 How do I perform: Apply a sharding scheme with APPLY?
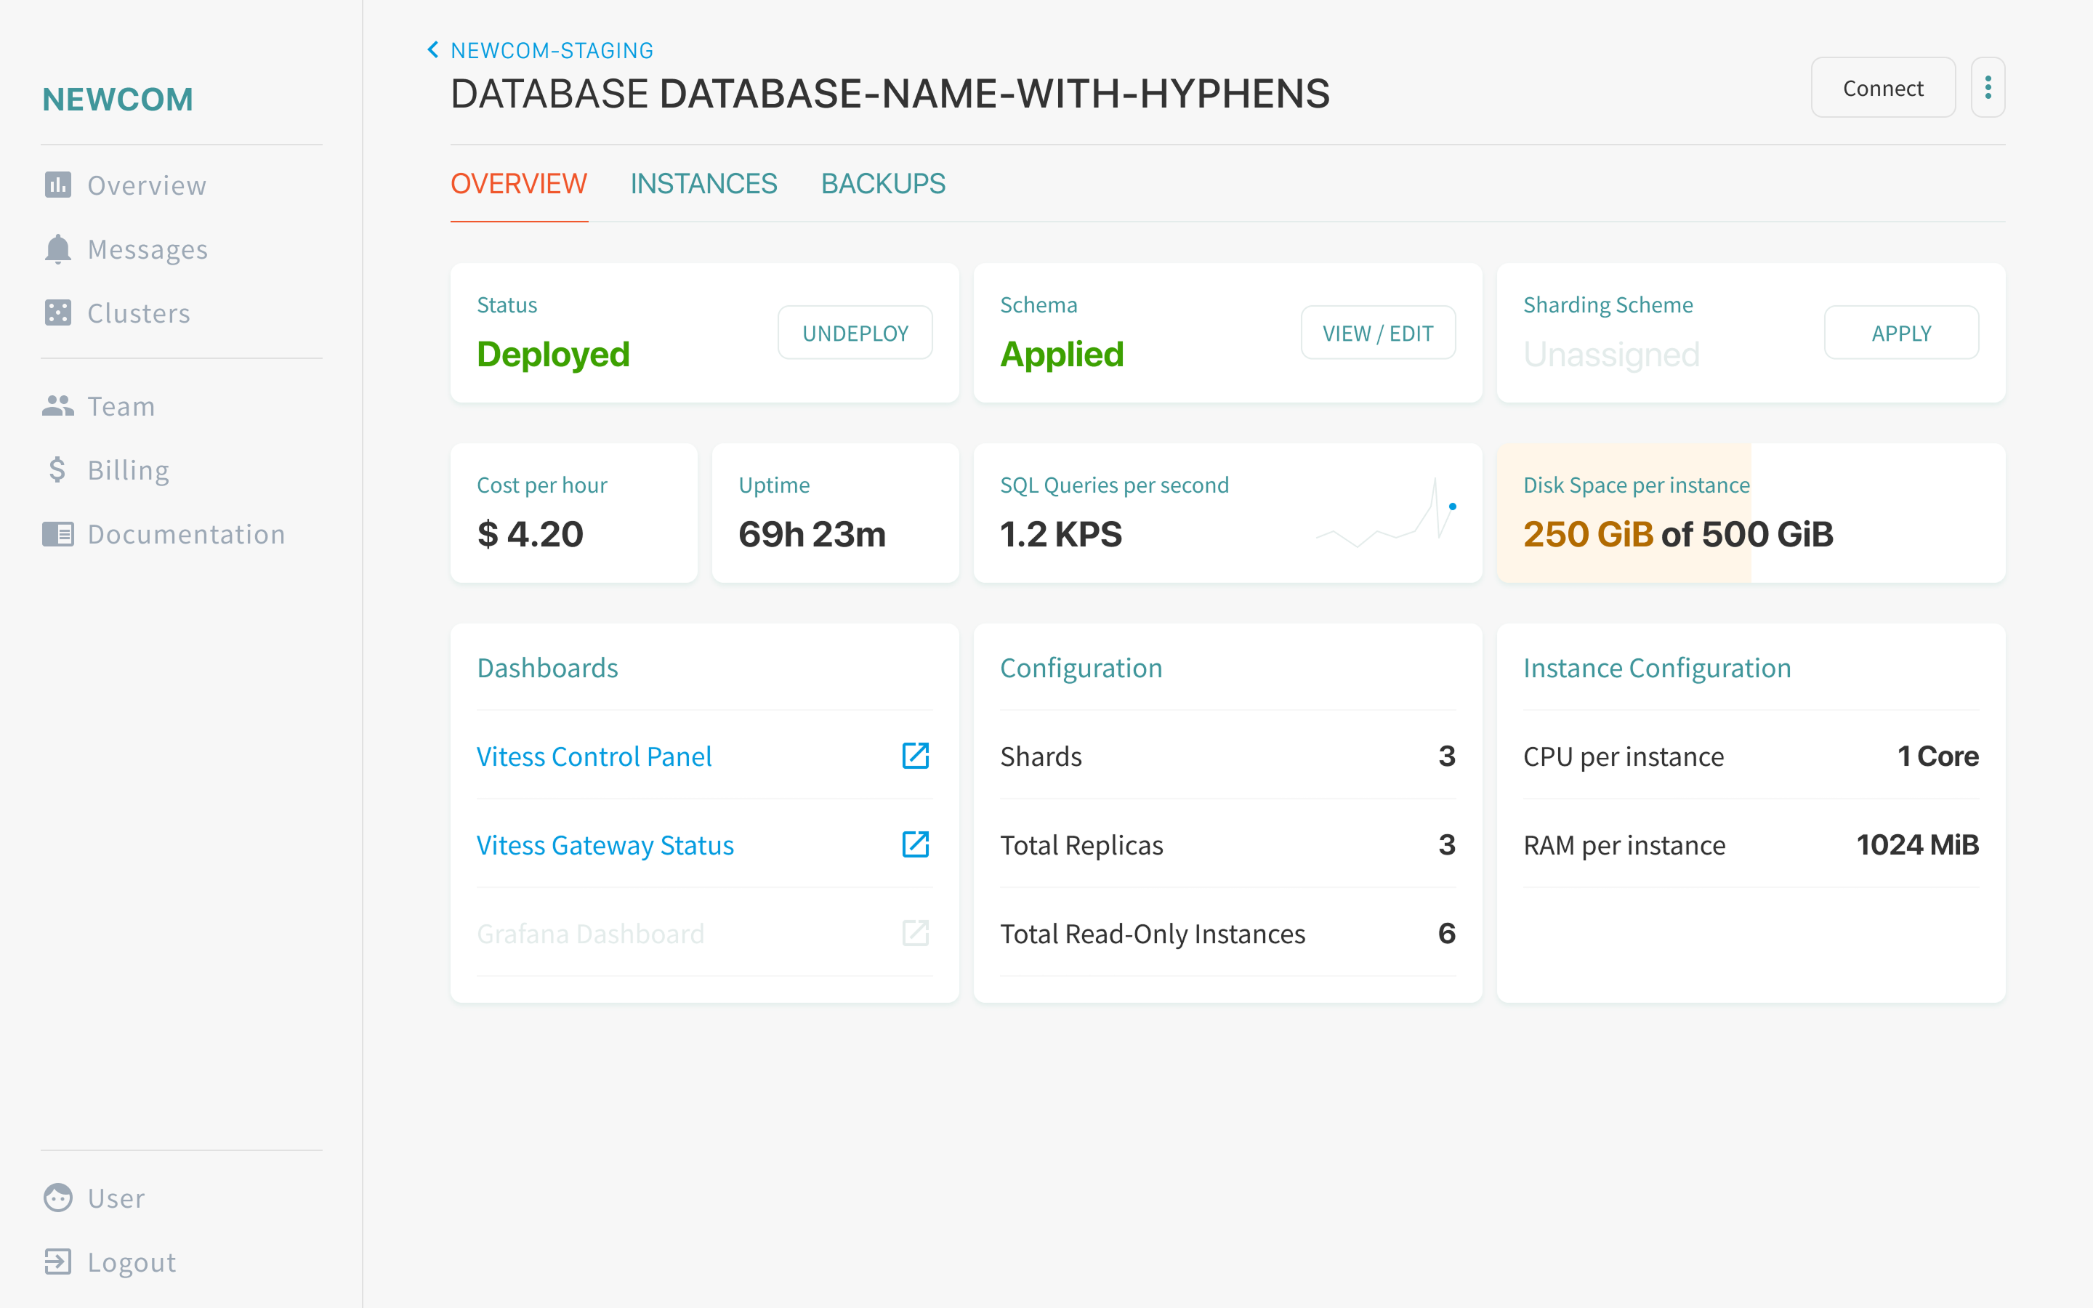1901,333
